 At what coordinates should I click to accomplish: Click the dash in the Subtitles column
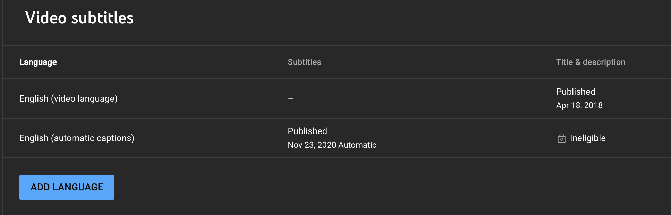coord(290,98)
